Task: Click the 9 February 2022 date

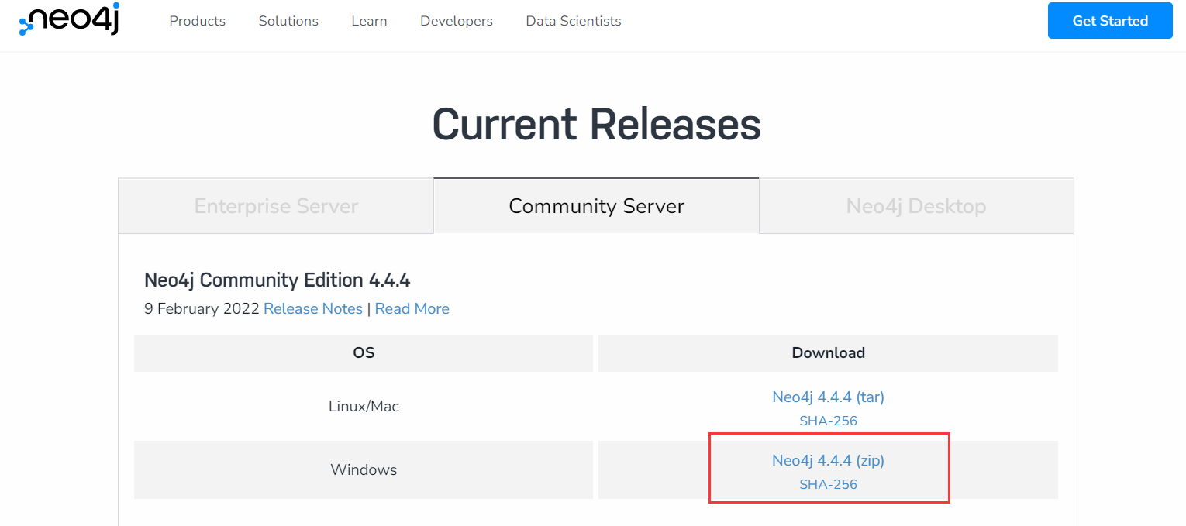Action: click(202, 308)
